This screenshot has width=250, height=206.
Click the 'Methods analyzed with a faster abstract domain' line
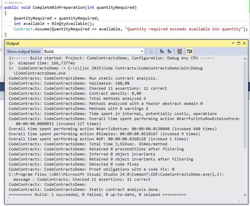pyautogui.click(x=106, y=104)
